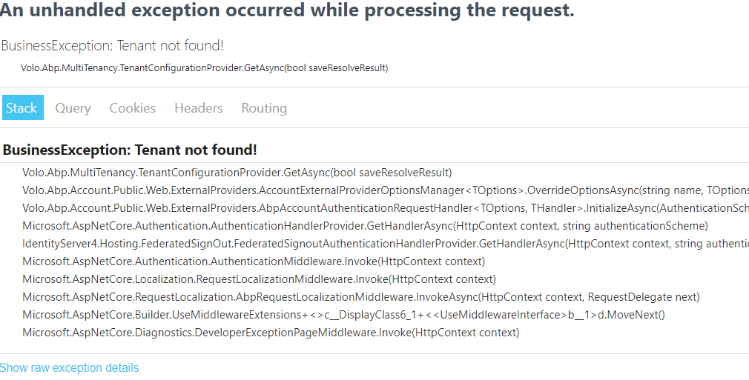This screenshot has height=380, width=749.
Task: Select the DeveloperExceptionPageMiddleware.Invoke stack frame
Action: coord(271,333)
